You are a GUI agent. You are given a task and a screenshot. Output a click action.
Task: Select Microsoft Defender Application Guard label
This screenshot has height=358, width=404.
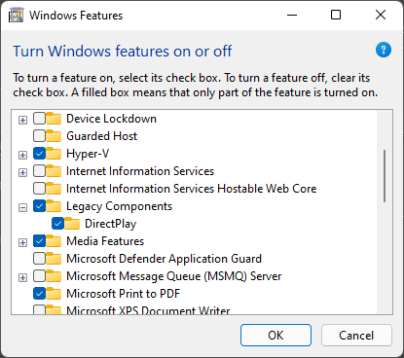click(x=164, y=259)
